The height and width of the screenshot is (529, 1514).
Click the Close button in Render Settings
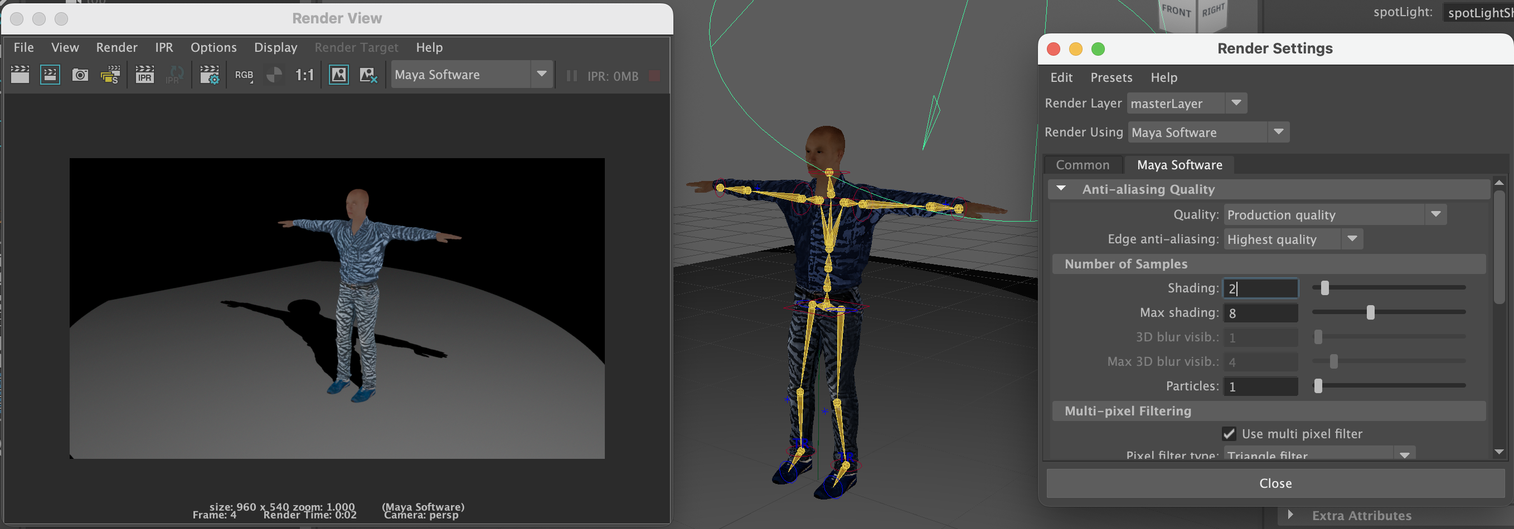coord(1275,483)
